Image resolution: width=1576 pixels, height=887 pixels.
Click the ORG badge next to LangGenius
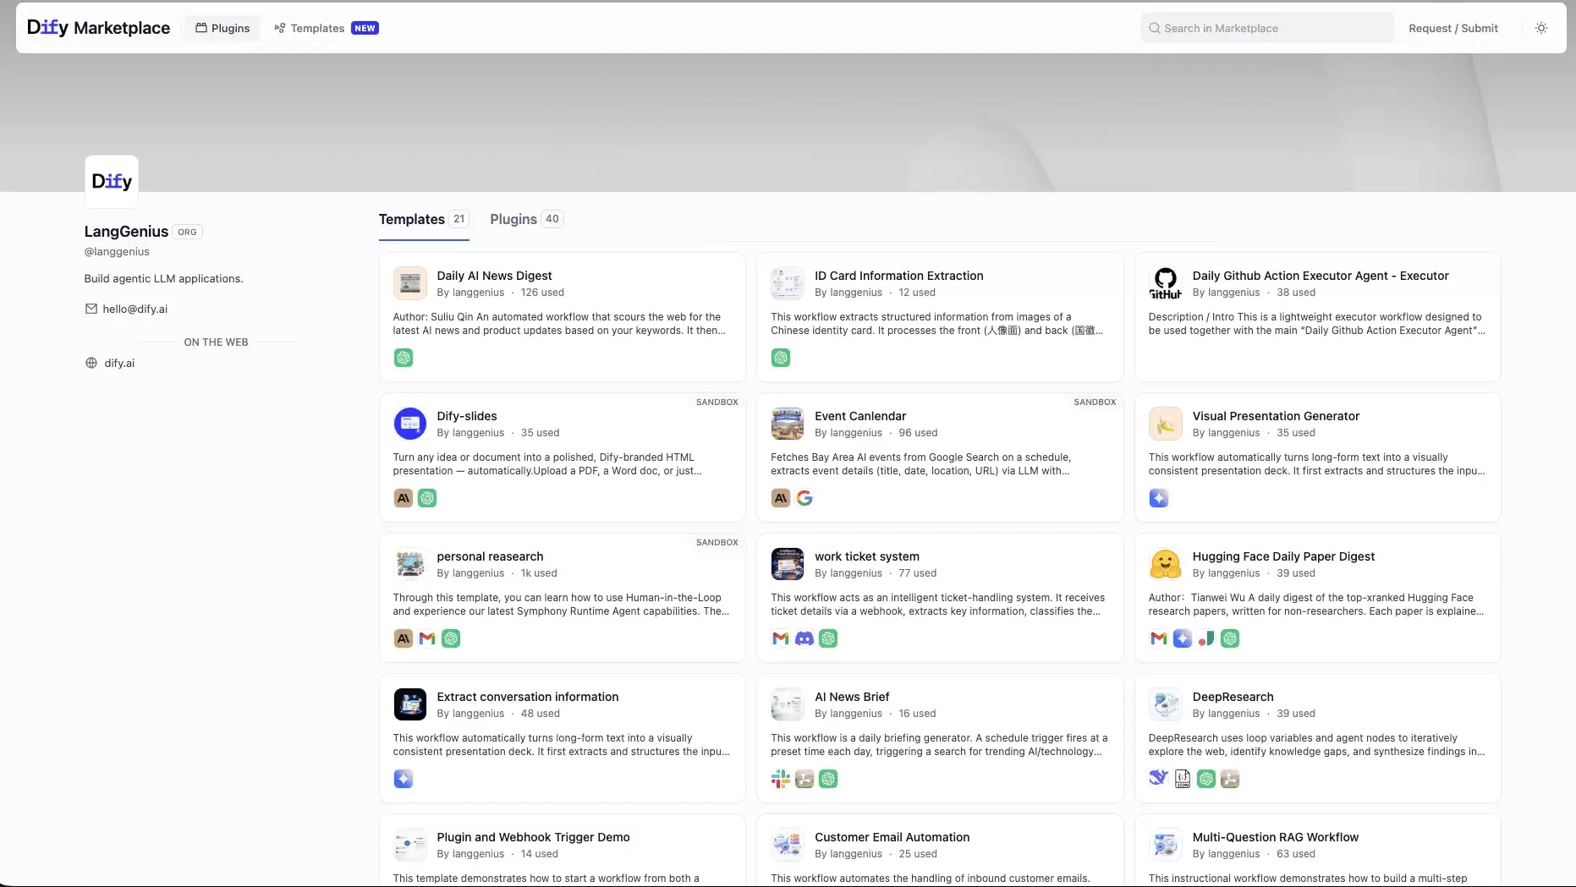(187, 232)
